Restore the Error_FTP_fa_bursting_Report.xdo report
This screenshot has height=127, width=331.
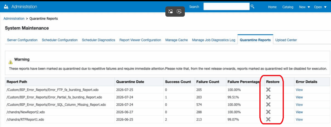[x=268, y=90]
